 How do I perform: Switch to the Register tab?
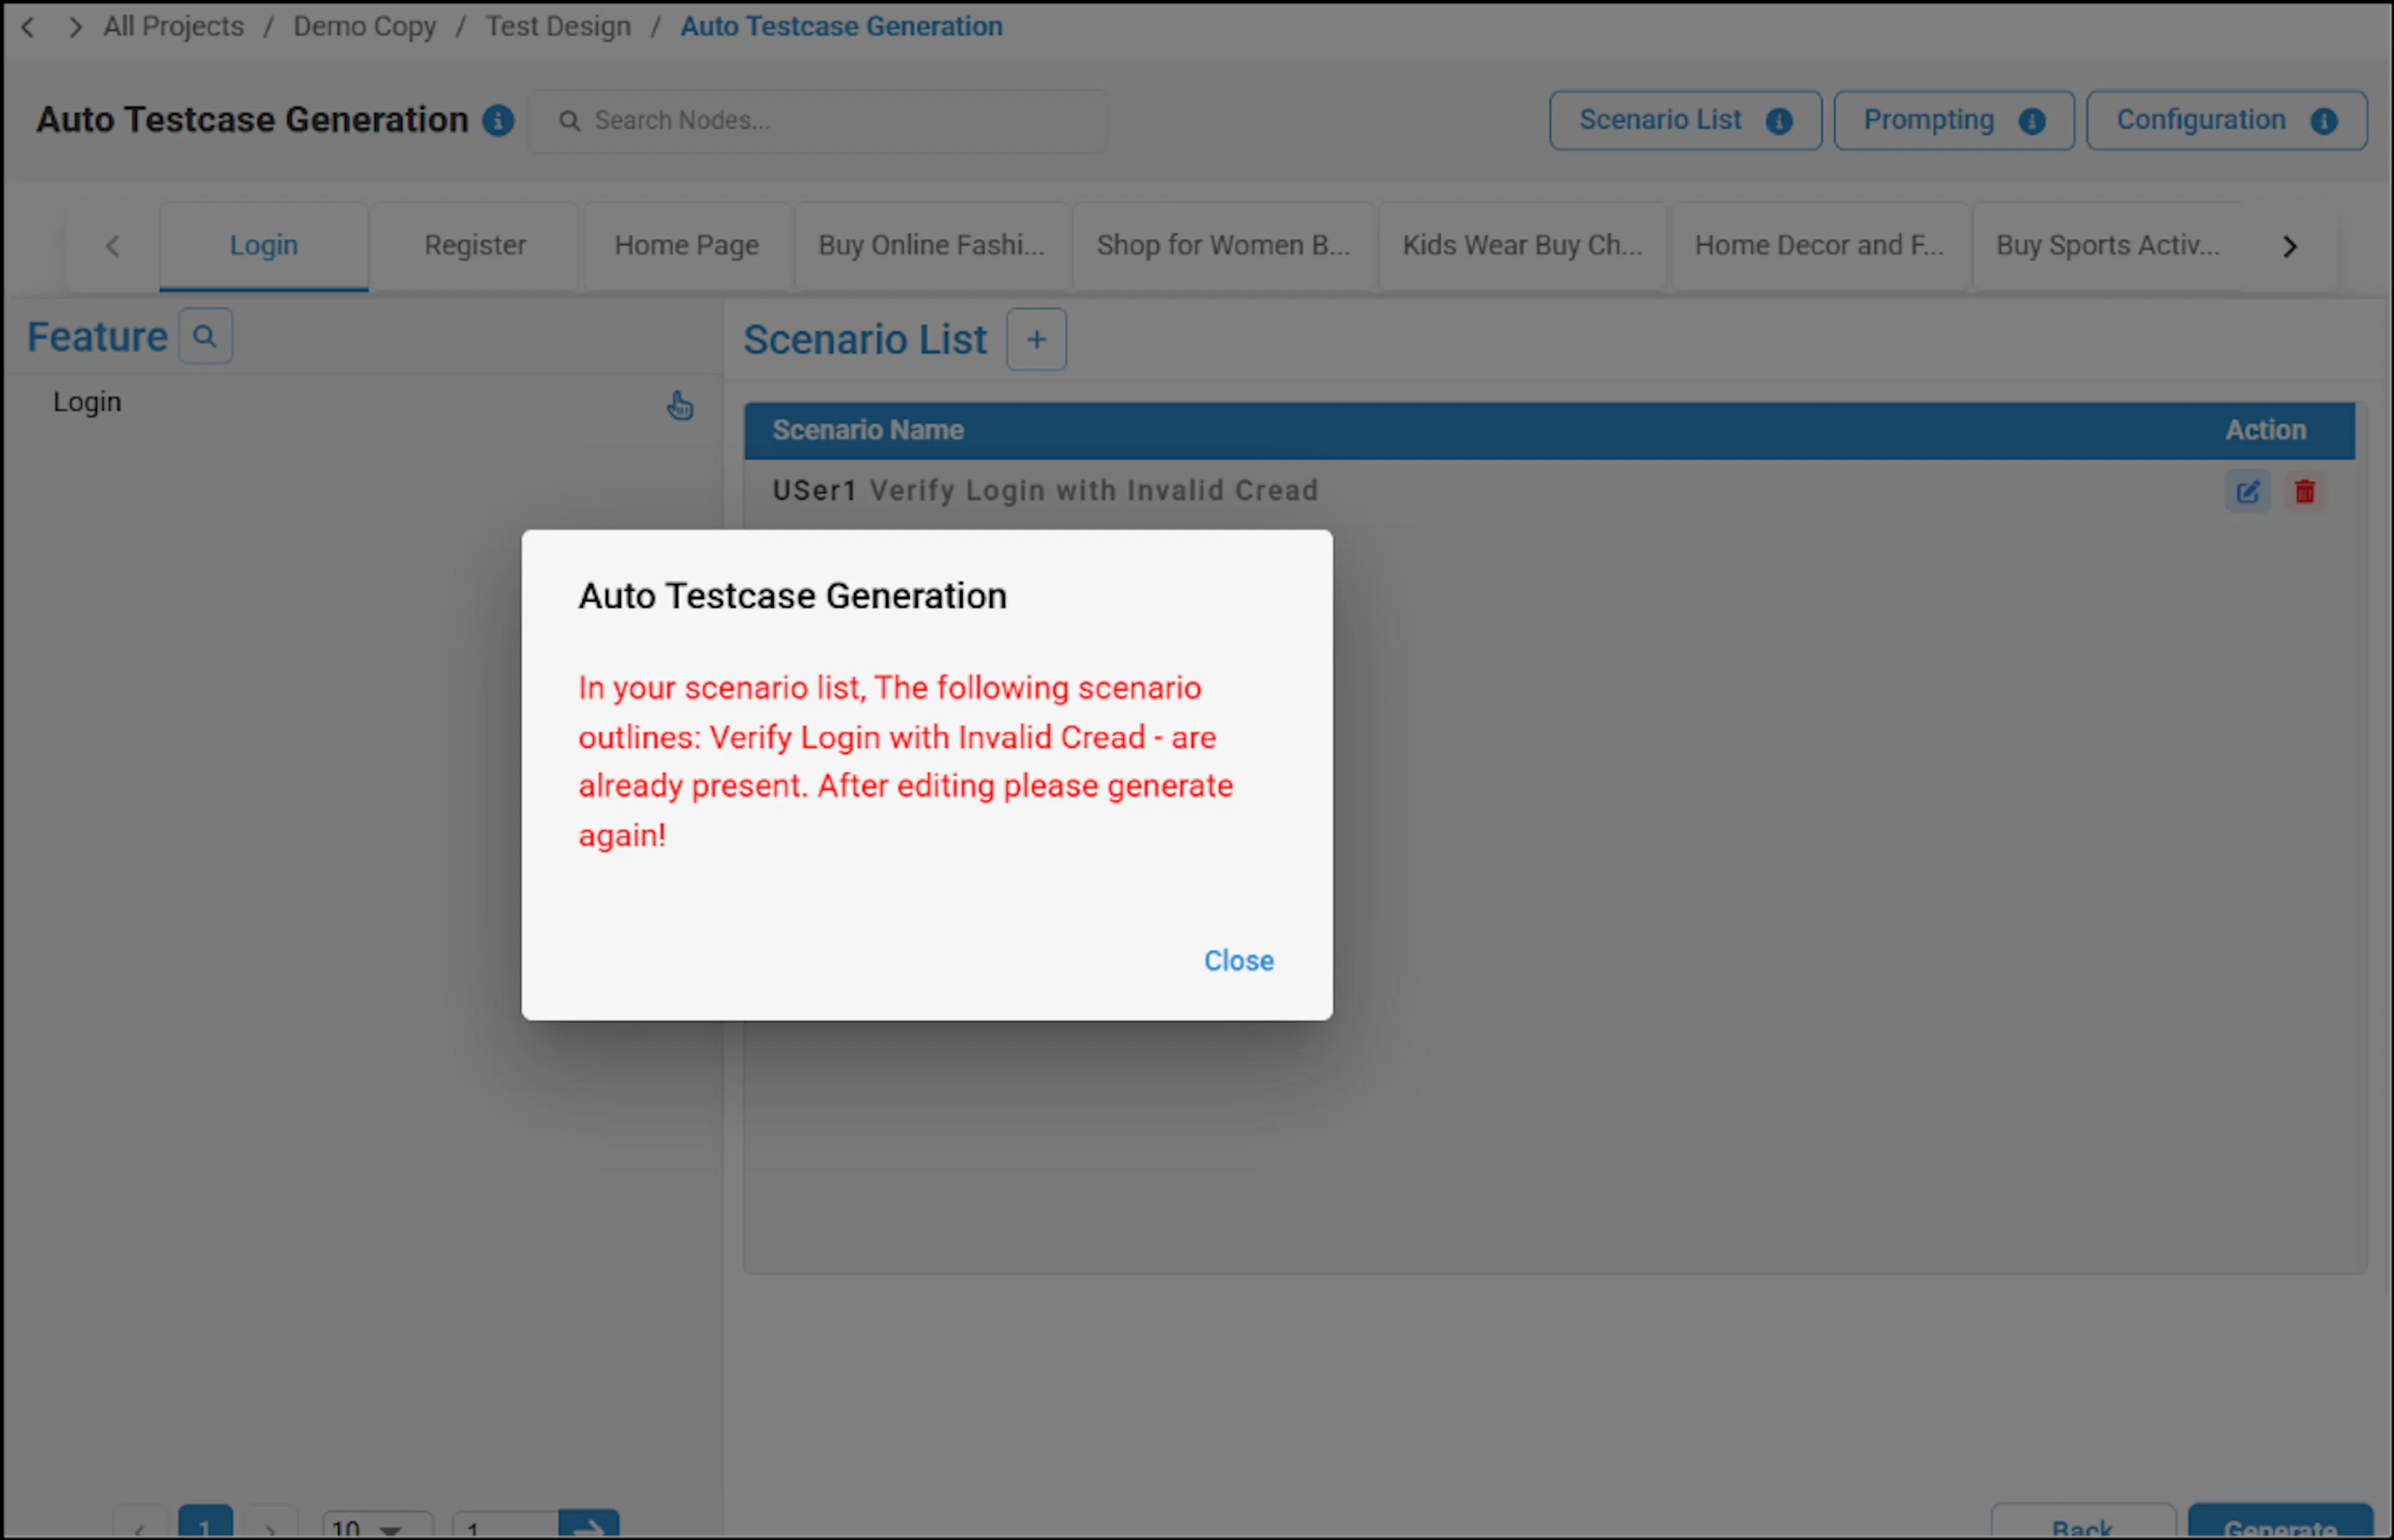click(475, 246)
